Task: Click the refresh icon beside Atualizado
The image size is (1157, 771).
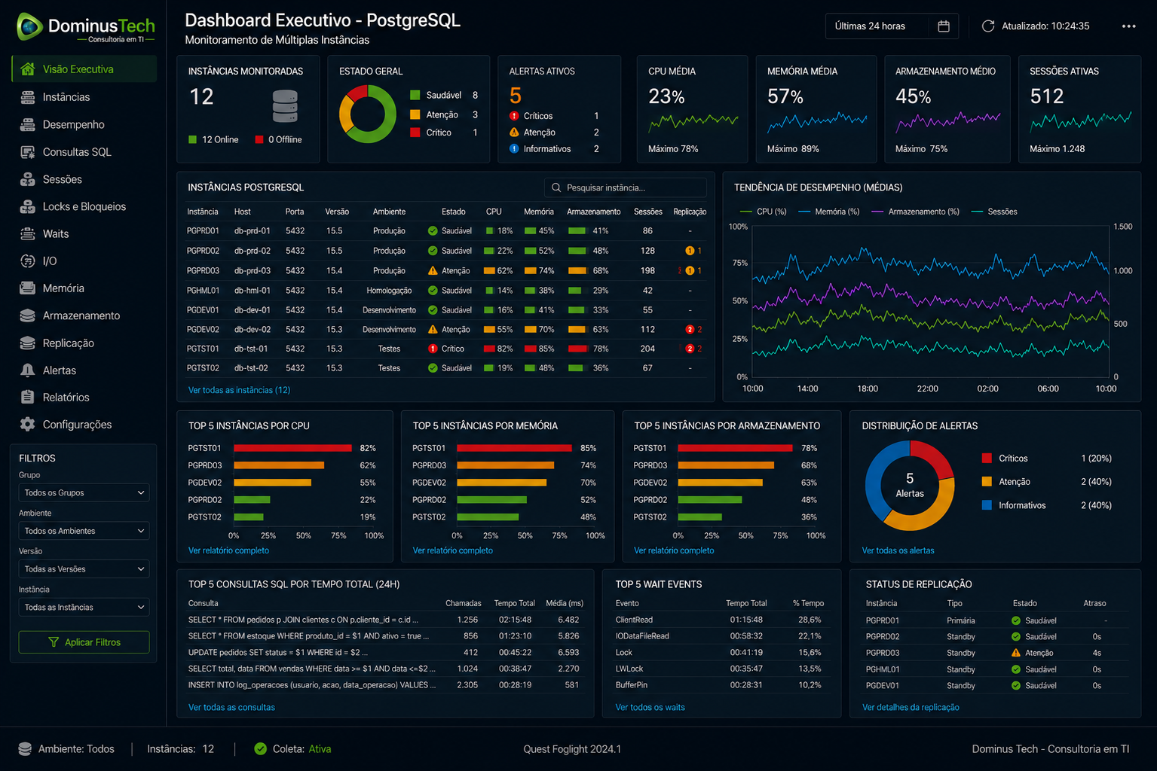Action: (x=988, y=26)
